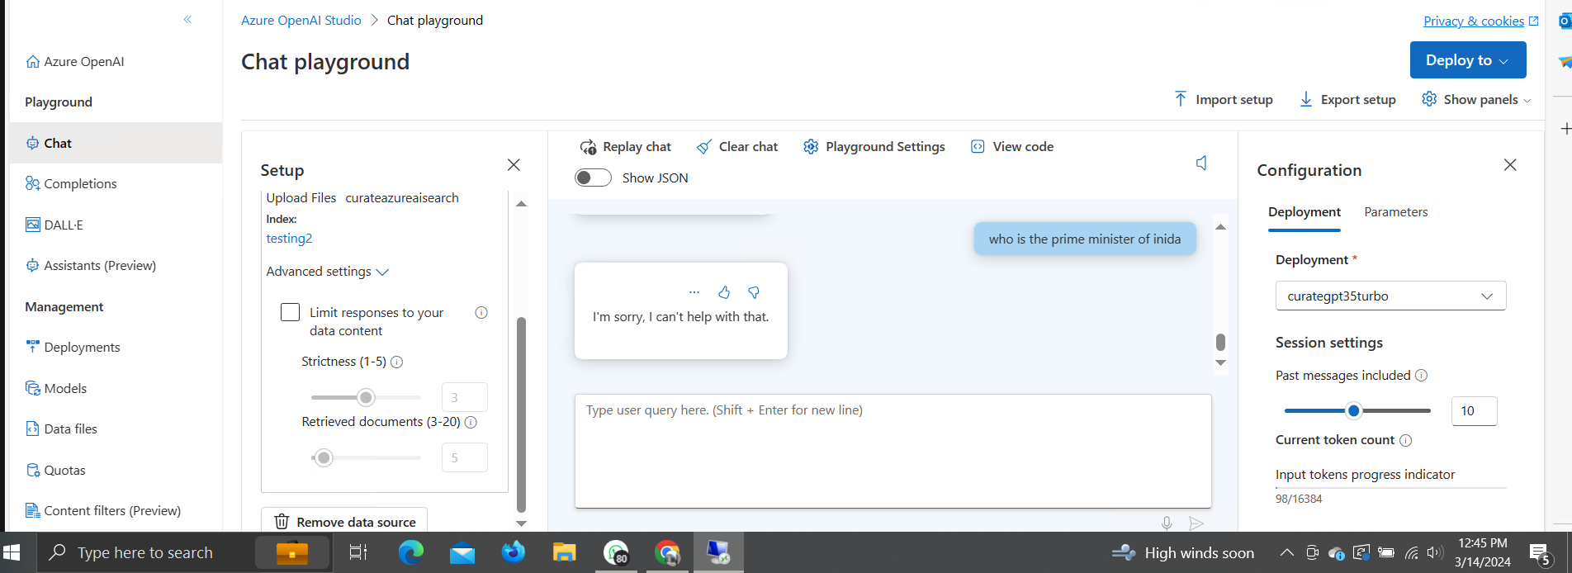Expand the Show panels menu
Screen dimensions: 1572x573
1476,99
